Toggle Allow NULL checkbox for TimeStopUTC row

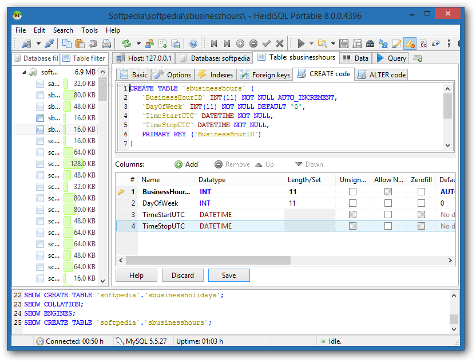point(388,226)
